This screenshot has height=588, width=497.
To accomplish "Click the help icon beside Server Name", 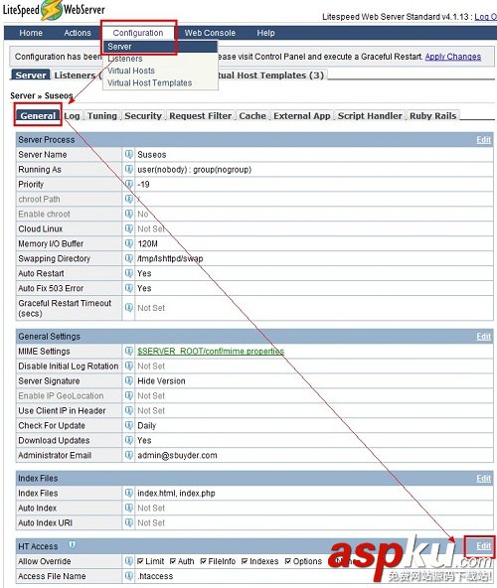I will (x=129, y=154).
